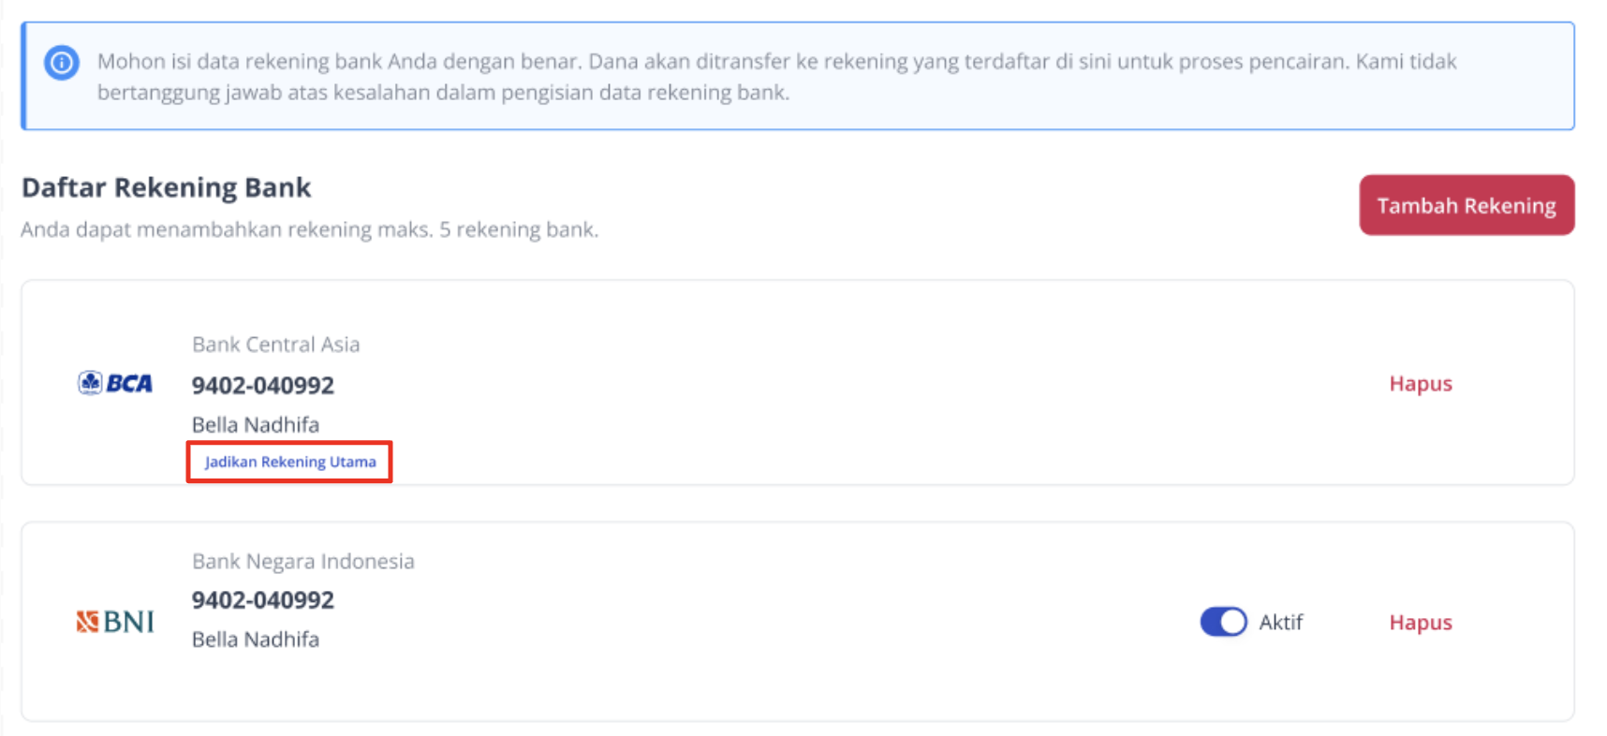Image resolution: width=1607 pixels, height=736 pixels.
Task: Delete the Bank Central Asia account via Hapus
Action: tap(1420, 384)
